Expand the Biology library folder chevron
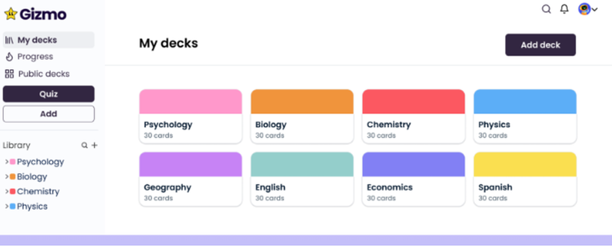612x249 pixels. coord(6,177)
